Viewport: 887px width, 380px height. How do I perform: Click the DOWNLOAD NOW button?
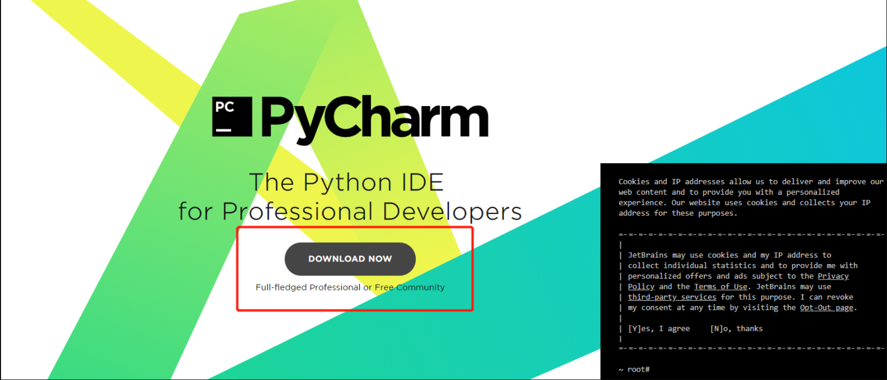[x=350, y=259]
